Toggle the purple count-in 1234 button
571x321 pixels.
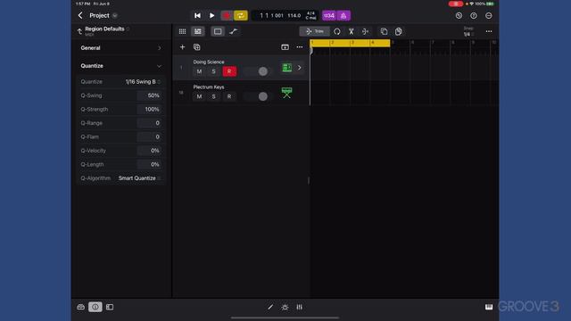(x=329, y=15)
